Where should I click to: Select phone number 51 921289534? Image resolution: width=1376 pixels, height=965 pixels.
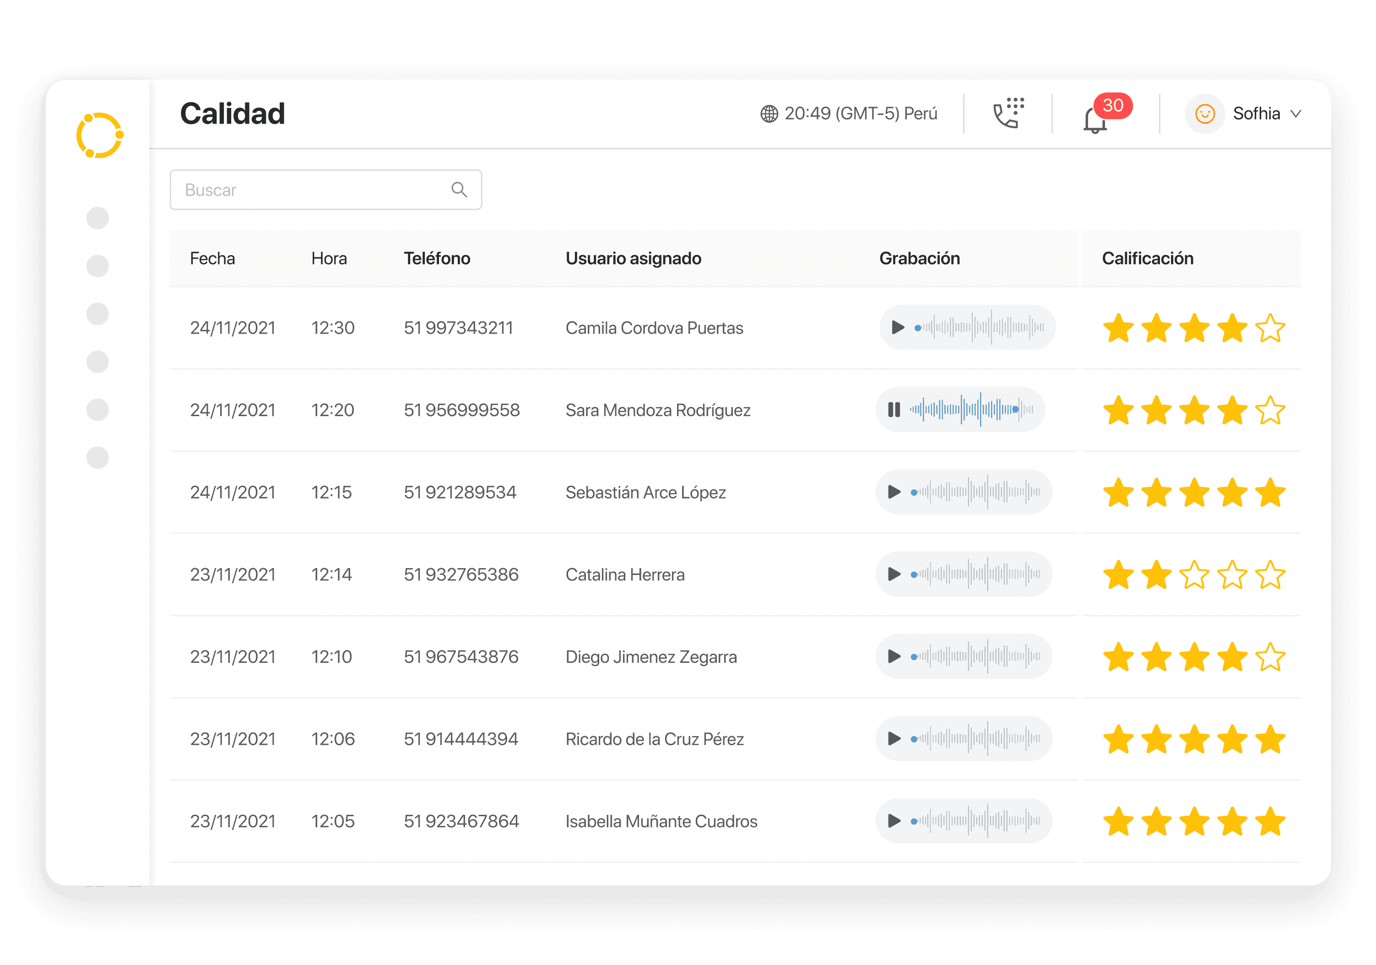[x=460, y=492]
